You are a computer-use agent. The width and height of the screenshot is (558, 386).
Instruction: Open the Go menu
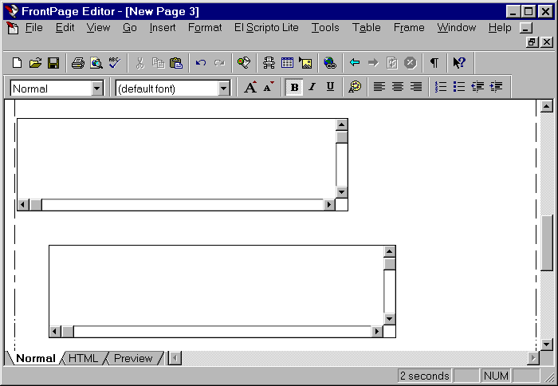tap(129, 27)
